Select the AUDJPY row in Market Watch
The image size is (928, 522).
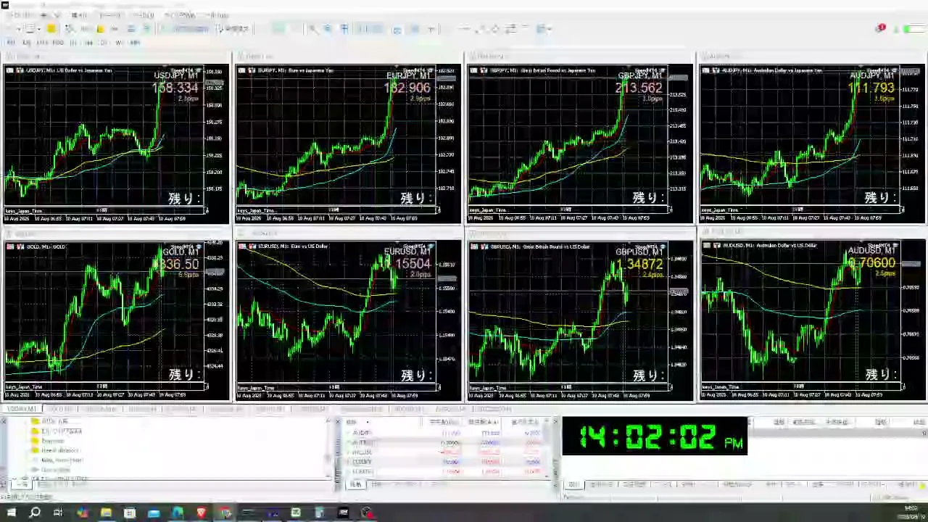(444, 433)
